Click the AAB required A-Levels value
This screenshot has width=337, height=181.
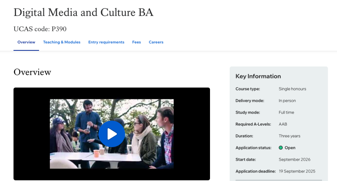283,124
